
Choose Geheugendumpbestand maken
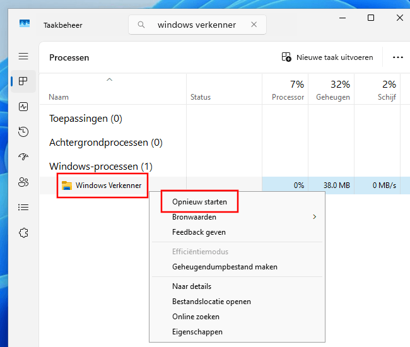pyautogui.click(x=237, y=267)
